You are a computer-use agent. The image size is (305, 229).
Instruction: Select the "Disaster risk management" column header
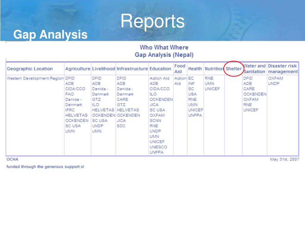point(283,69)
